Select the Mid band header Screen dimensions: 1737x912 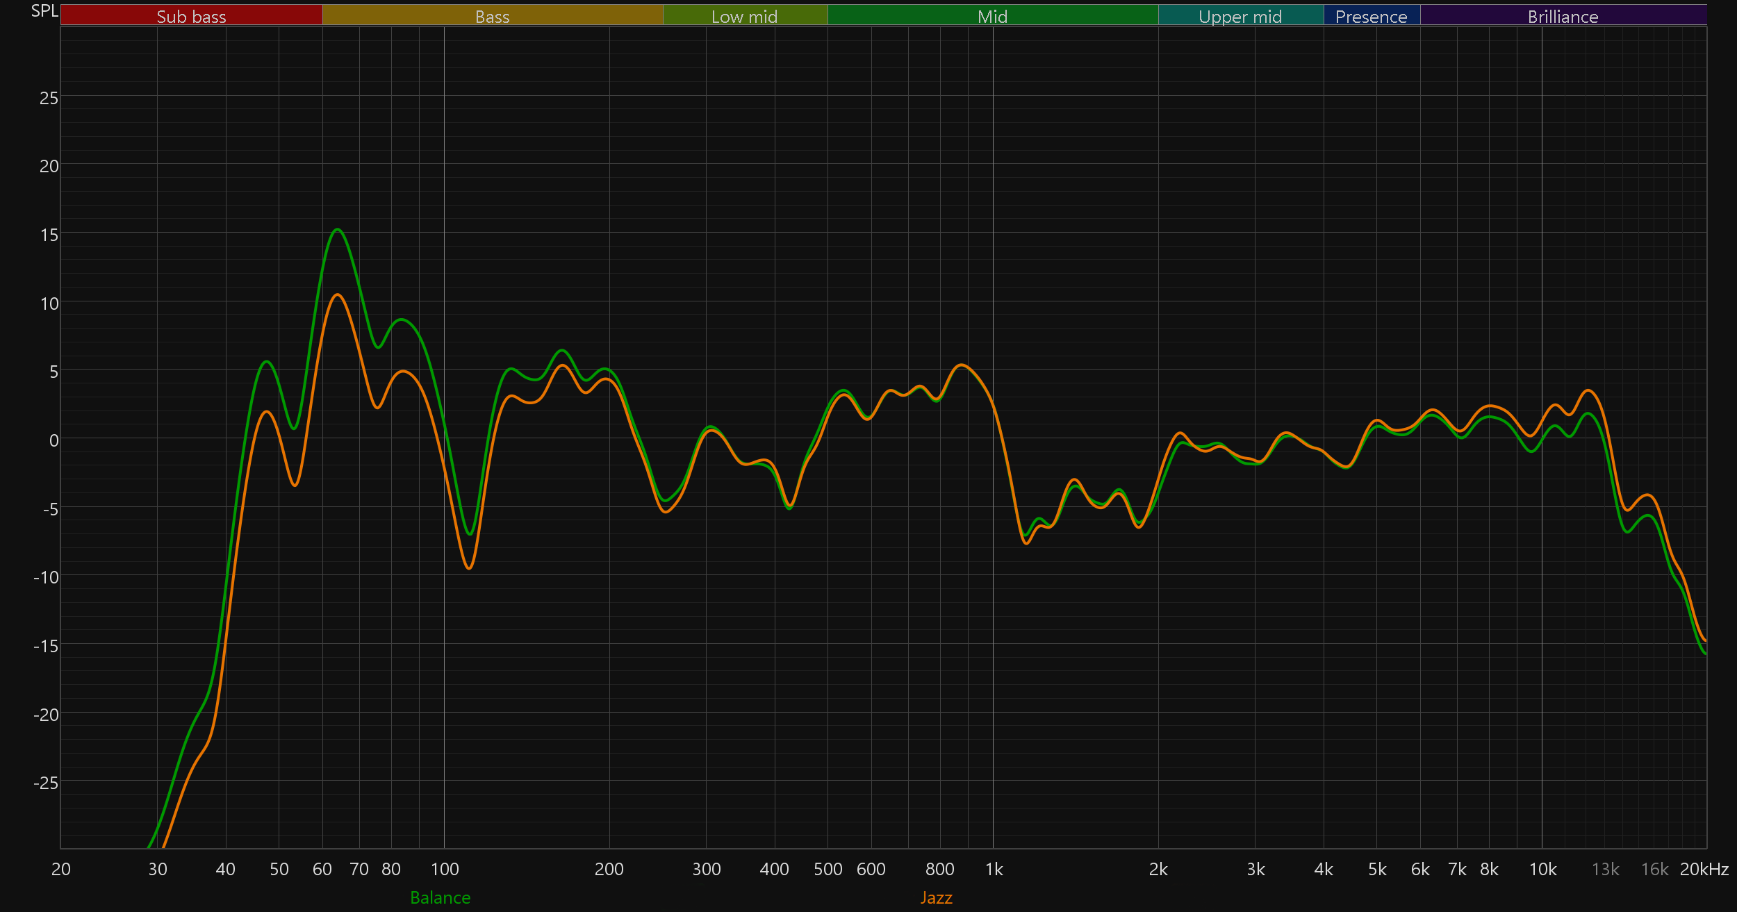(992, 16)
